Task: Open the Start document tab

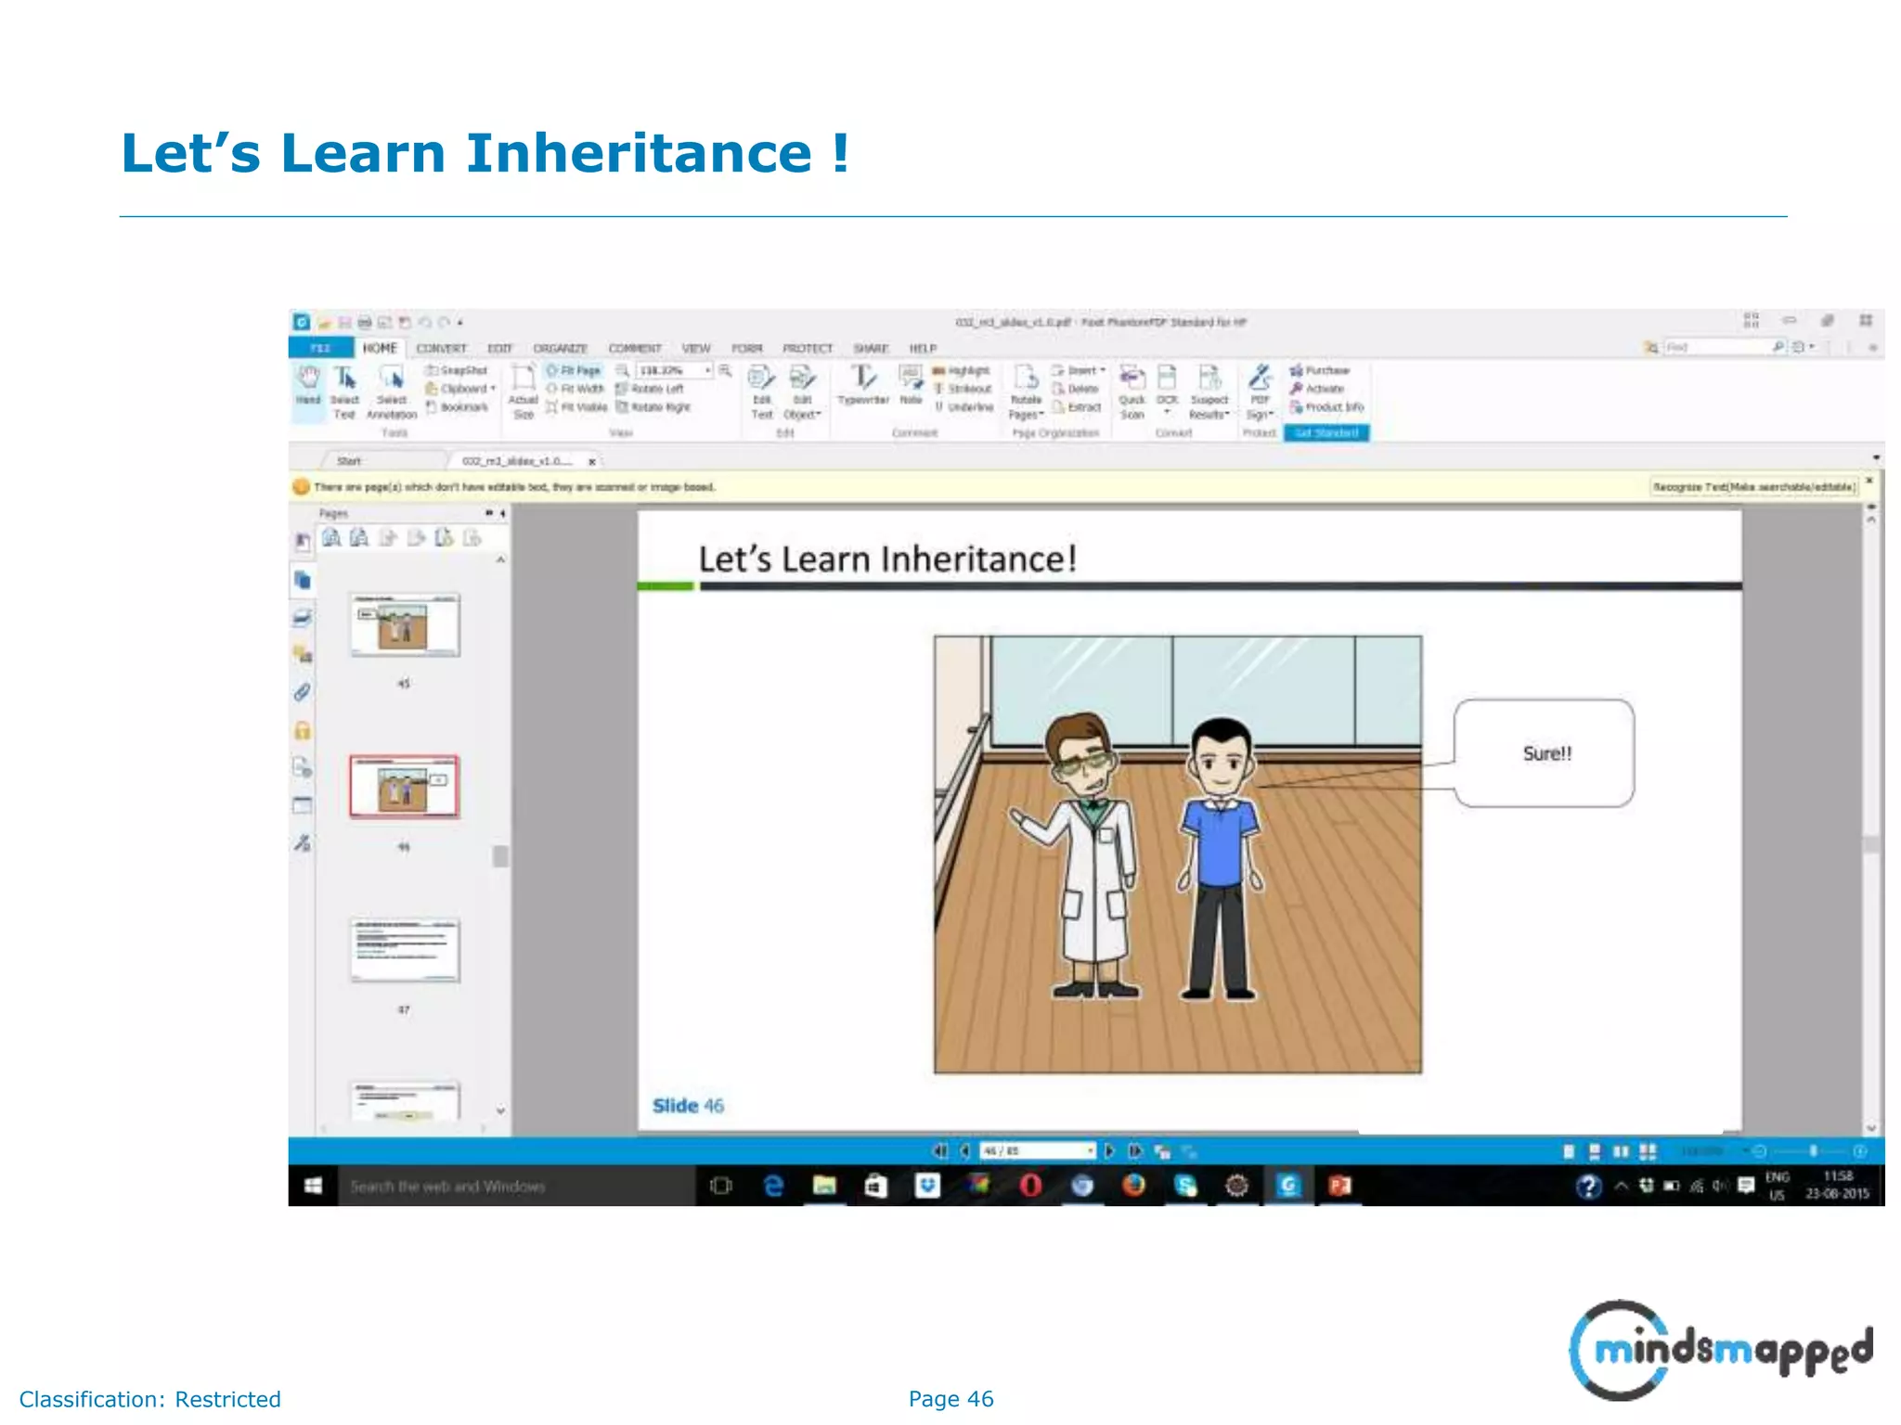Action: tap(349, 461)
